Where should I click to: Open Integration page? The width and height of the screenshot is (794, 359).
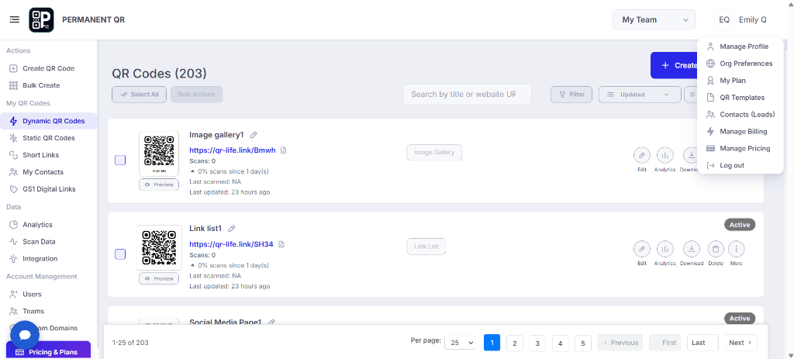pyautogui.click(x=40, y=258)
